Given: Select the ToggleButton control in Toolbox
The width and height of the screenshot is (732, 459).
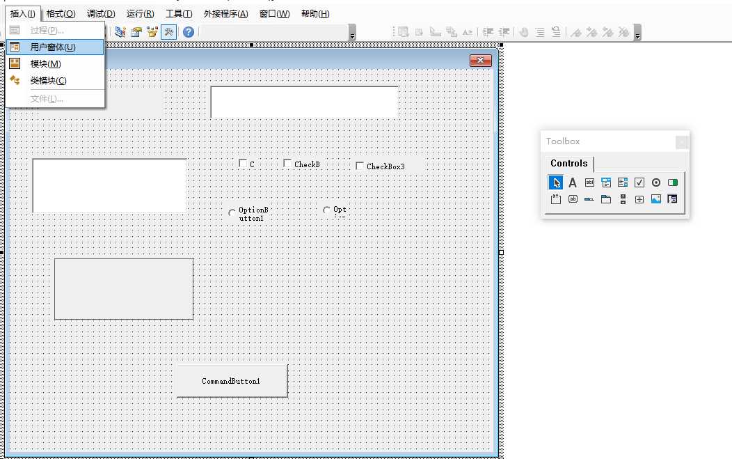Looking at the screenshot, I should click(x=673, y=182).
